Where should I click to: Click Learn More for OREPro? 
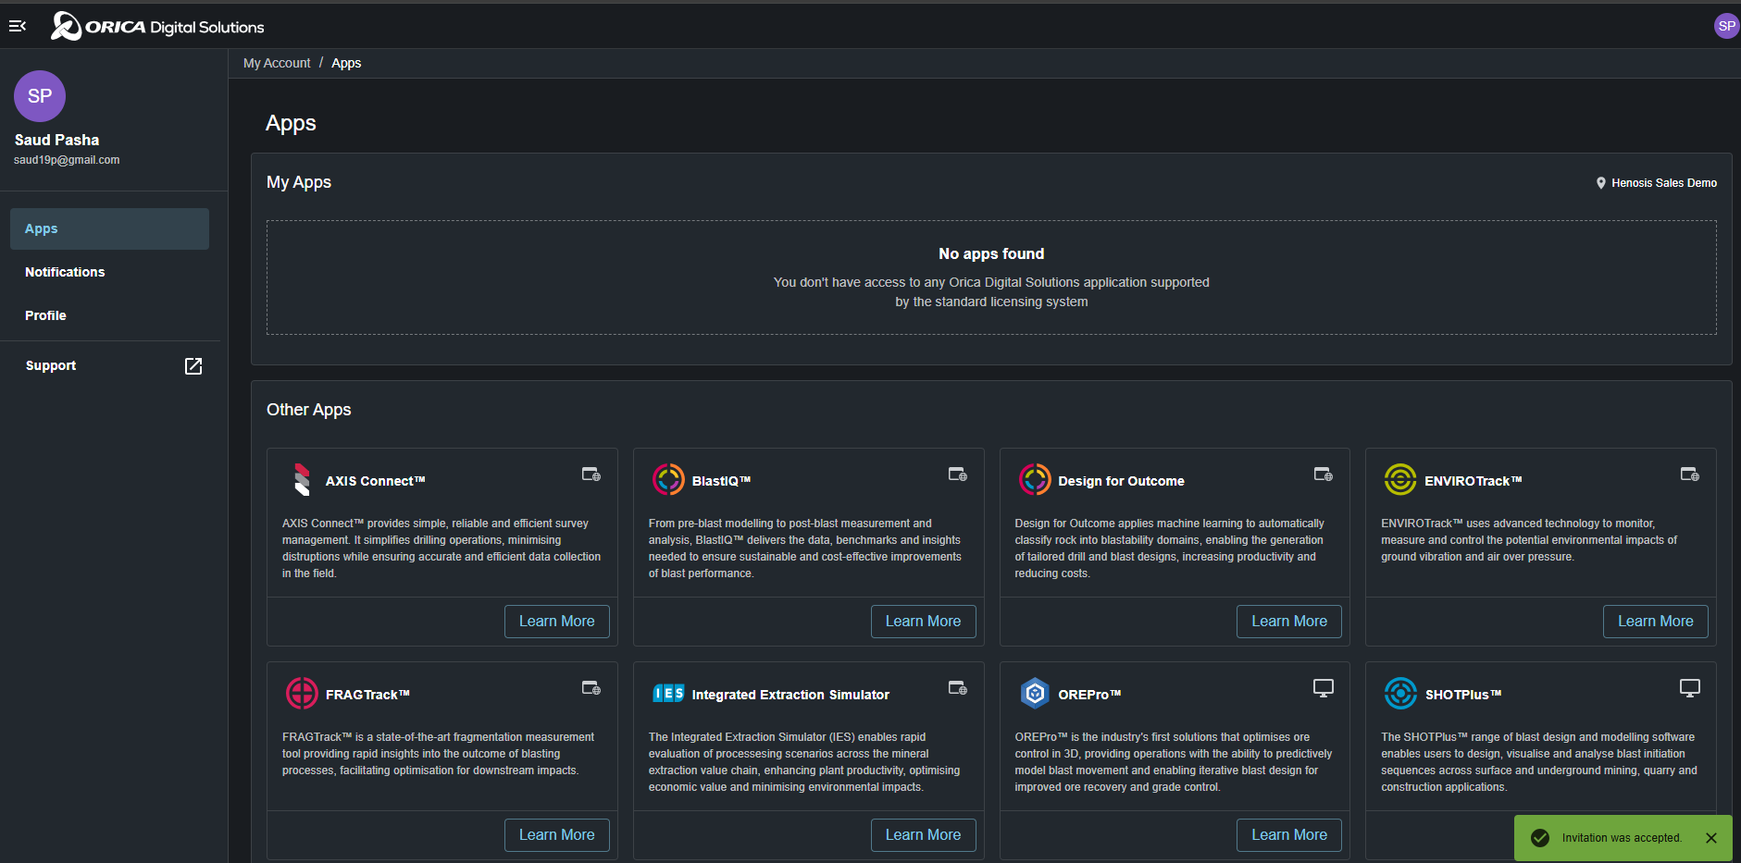tap(1289, 835)
